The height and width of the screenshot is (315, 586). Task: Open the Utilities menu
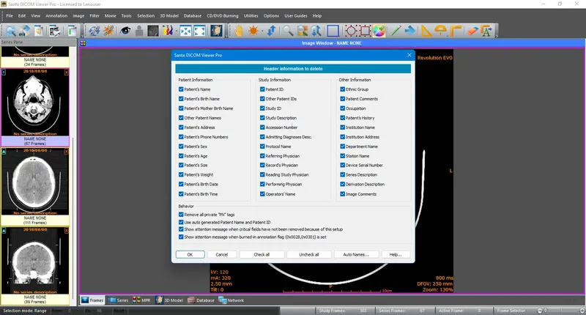(x=251, y=15)
